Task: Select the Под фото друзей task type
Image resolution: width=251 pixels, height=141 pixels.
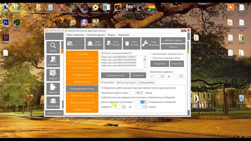Action: [x=82, y=109]
